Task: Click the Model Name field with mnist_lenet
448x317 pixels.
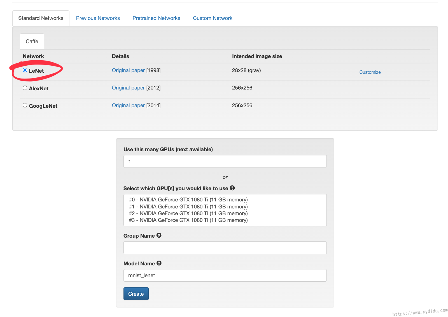Action: click(x=225, y=275)
